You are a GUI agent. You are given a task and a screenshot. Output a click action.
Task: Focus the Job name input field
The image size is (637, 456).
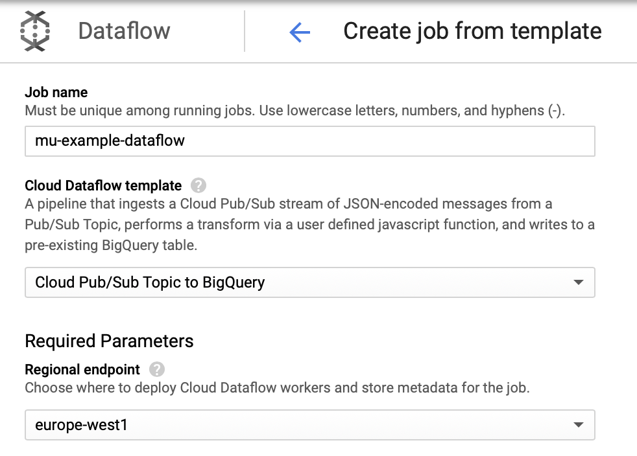coord(309,141)
